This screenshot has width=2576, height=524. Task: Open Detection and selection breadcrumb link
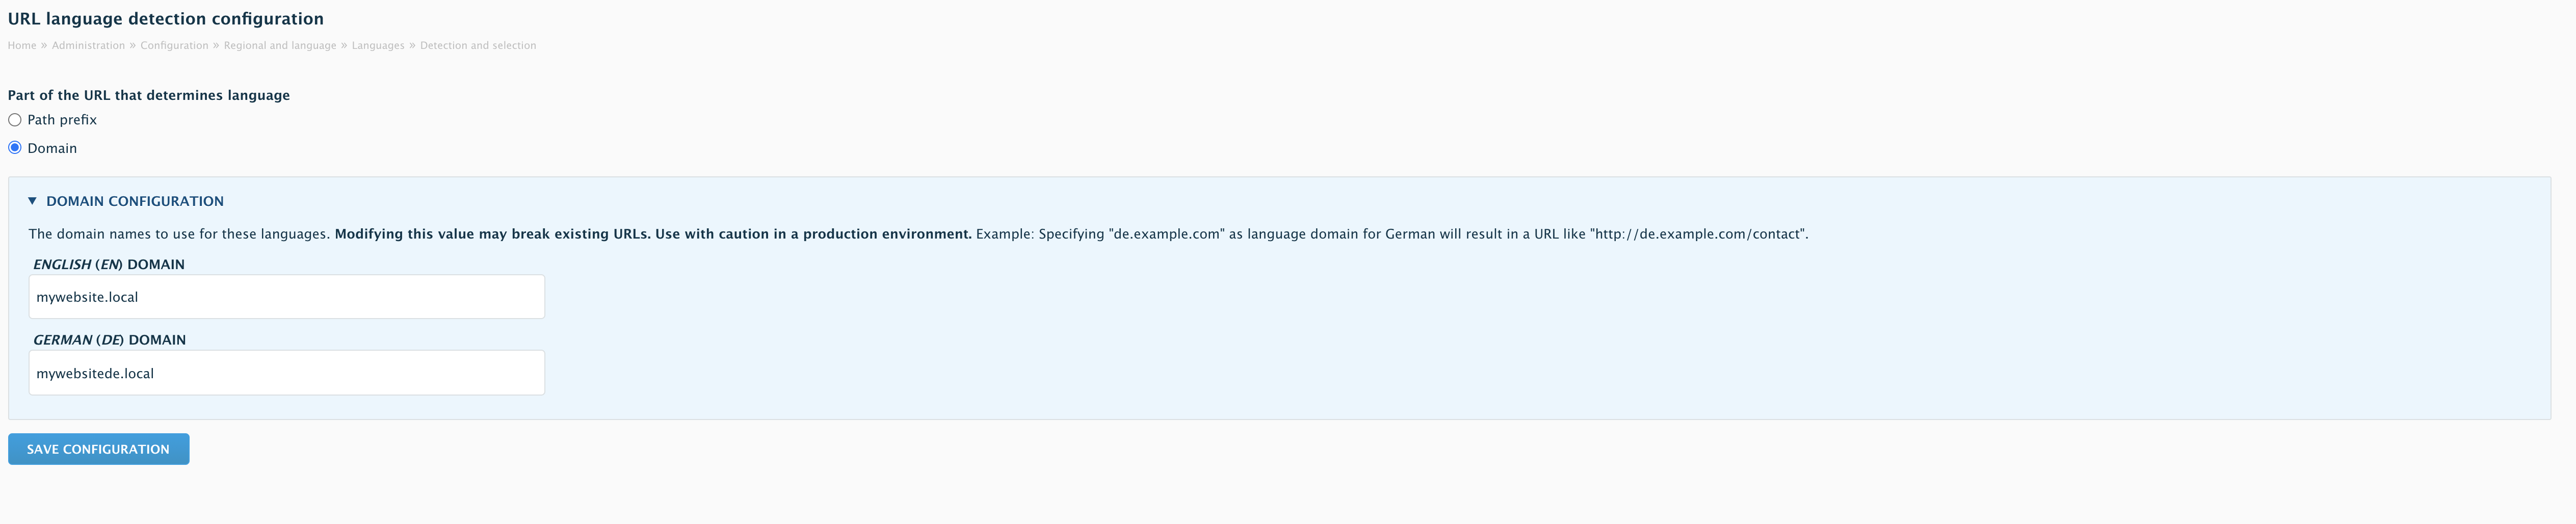point(478,46)
